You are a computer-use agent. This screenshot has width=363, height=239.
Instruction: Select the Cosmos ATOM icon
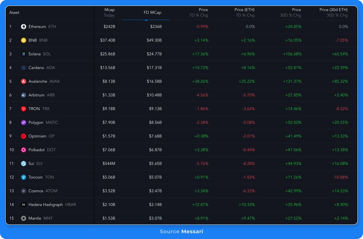point(23,191)
